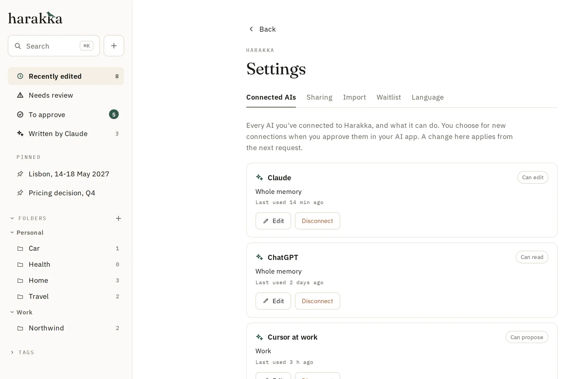584x379 pixels.
Task: Click the Car folder icon
Action: 20,249
